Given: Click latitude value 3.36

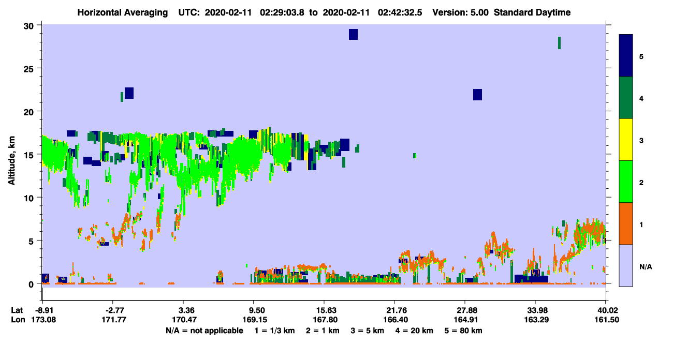Looking at the screenshot, I should (186, 310).
